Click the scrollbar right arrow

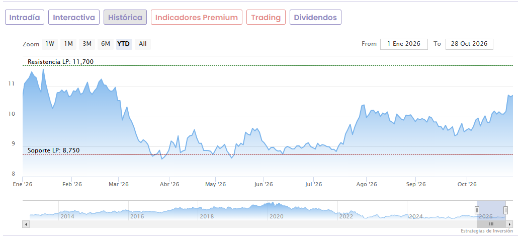pyautogui.click(x=509, y=224)
